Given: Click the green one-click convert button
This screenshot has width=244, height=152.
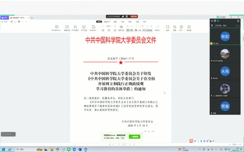Looking at the screenshot, I should point(135,137).
